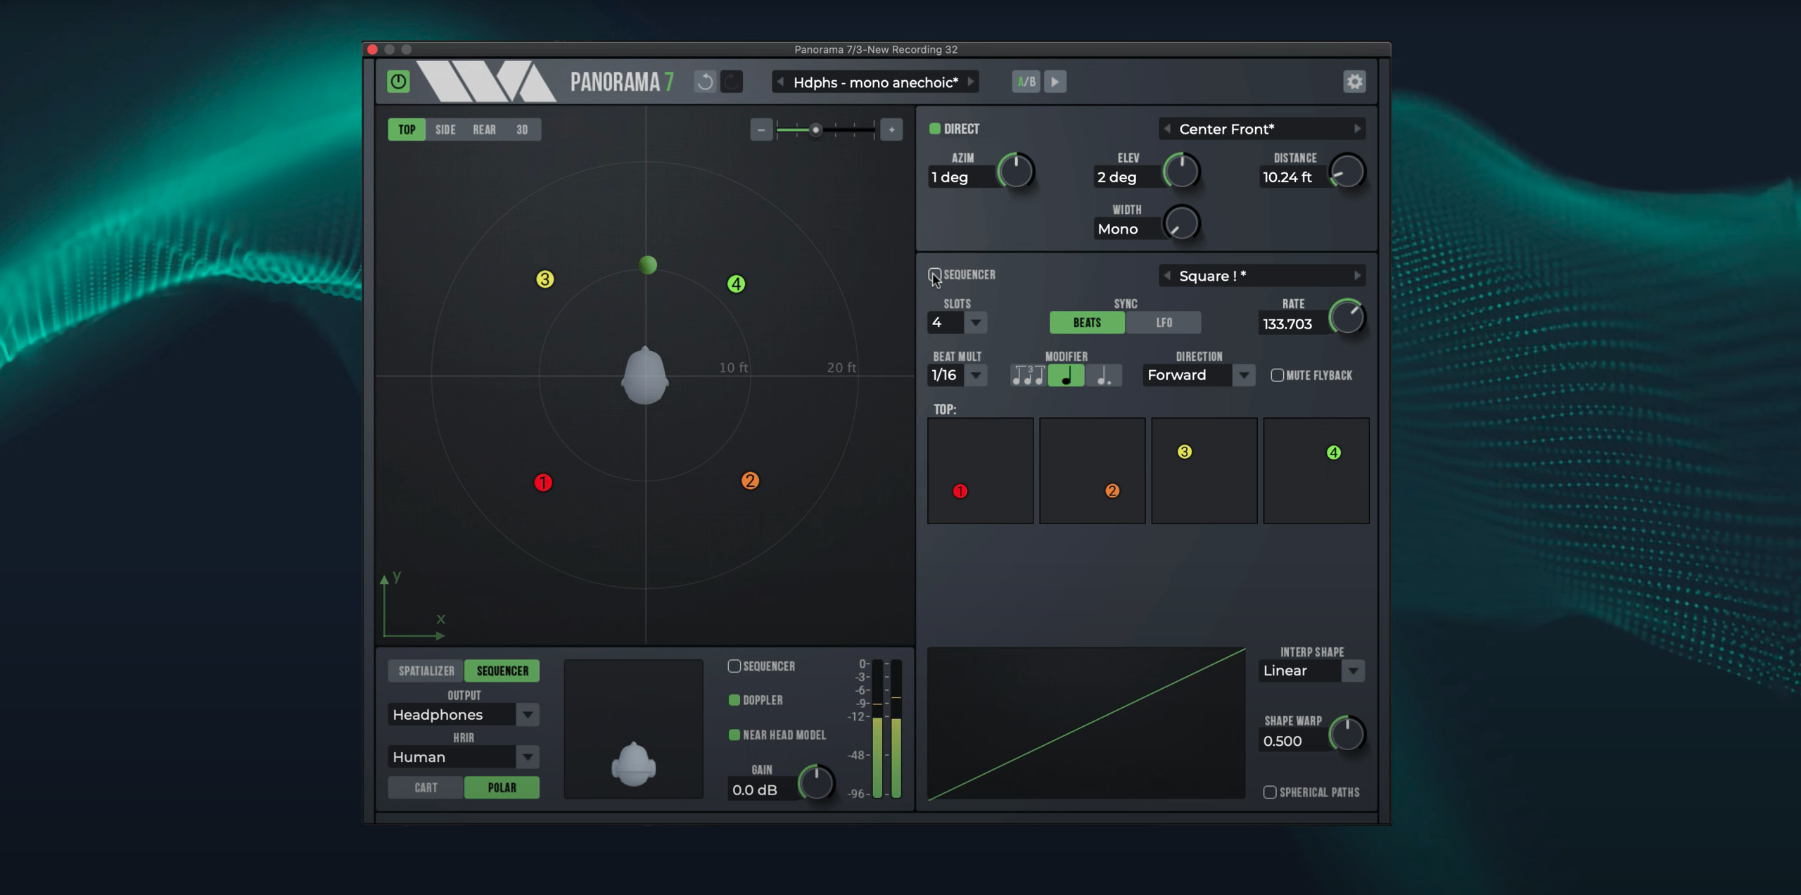Choose the triplet note modifier

coord(1028,375)
